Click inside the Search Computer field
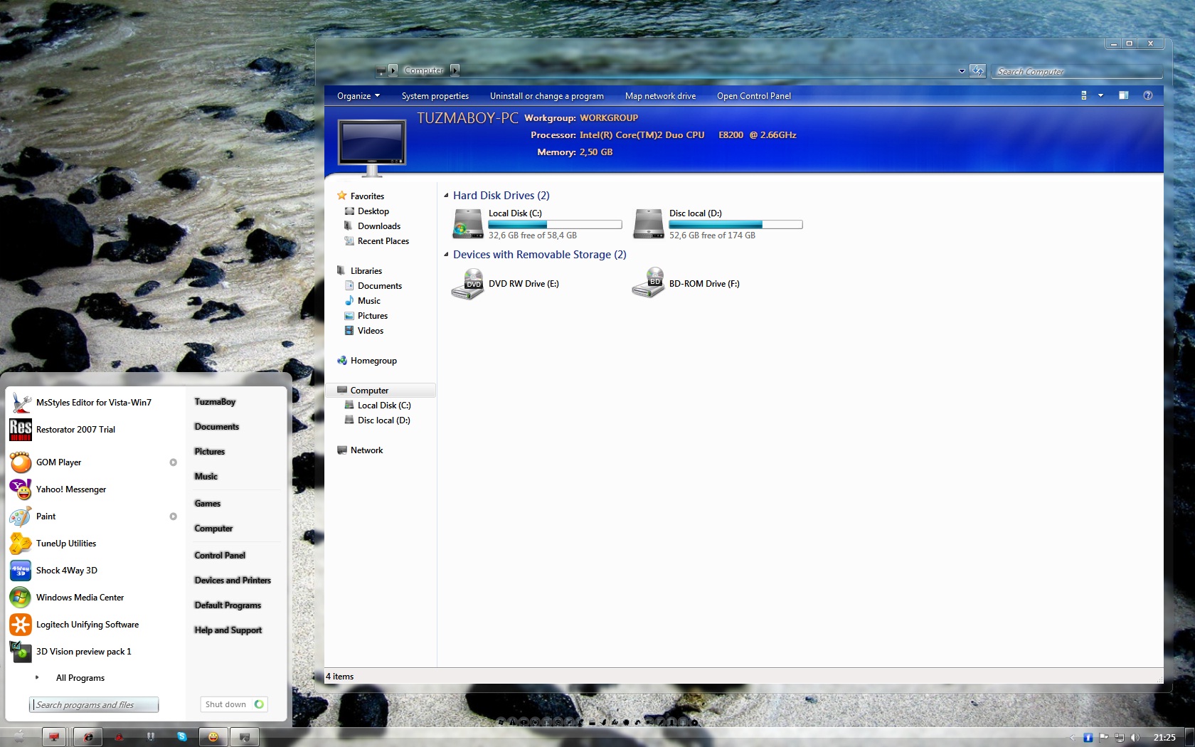The height and width of the screenshot is (747, 1195). pos(1074,71)
